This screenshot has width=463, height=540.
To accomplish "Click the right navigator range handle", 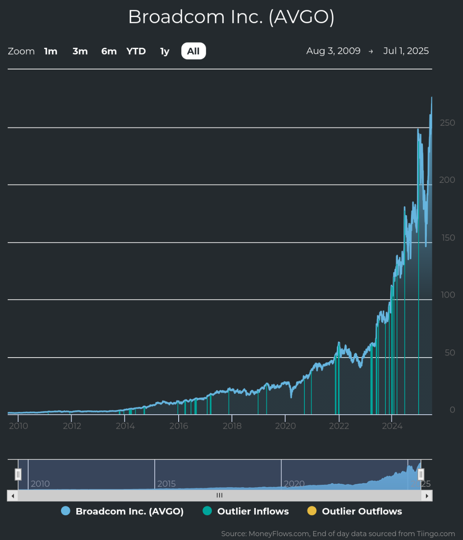I will pyautogui.click(x=421, y=474).
